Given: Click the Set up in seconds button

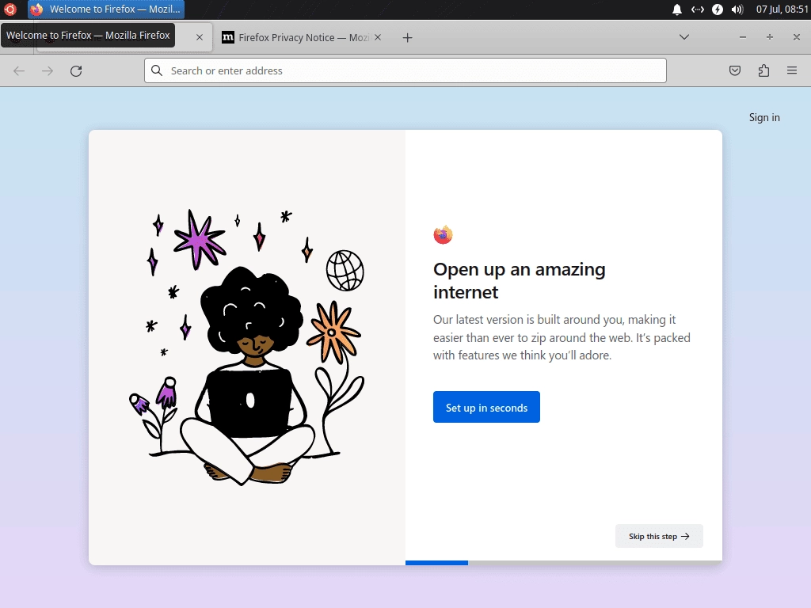Looking at the screenshot, I should point(487,408).
